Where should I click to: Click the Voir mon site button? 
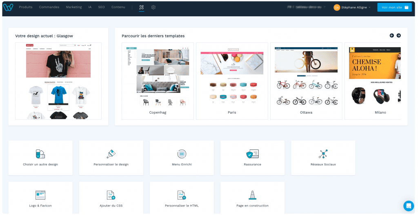tap(395, 7)
